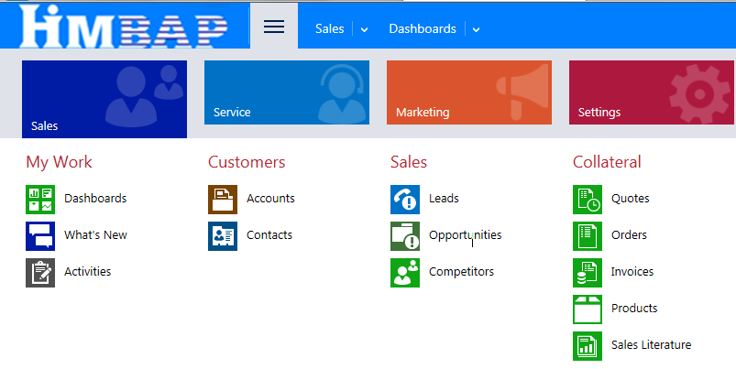Open the Contacts card icon
This screenshot has height=369, width=736.
tap(223, 235)
